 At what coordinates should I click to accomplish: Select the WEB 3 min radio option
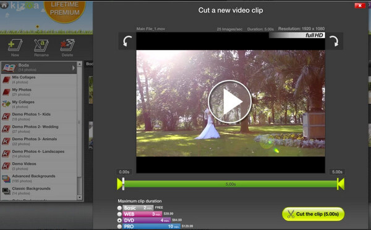coord(119,214)
